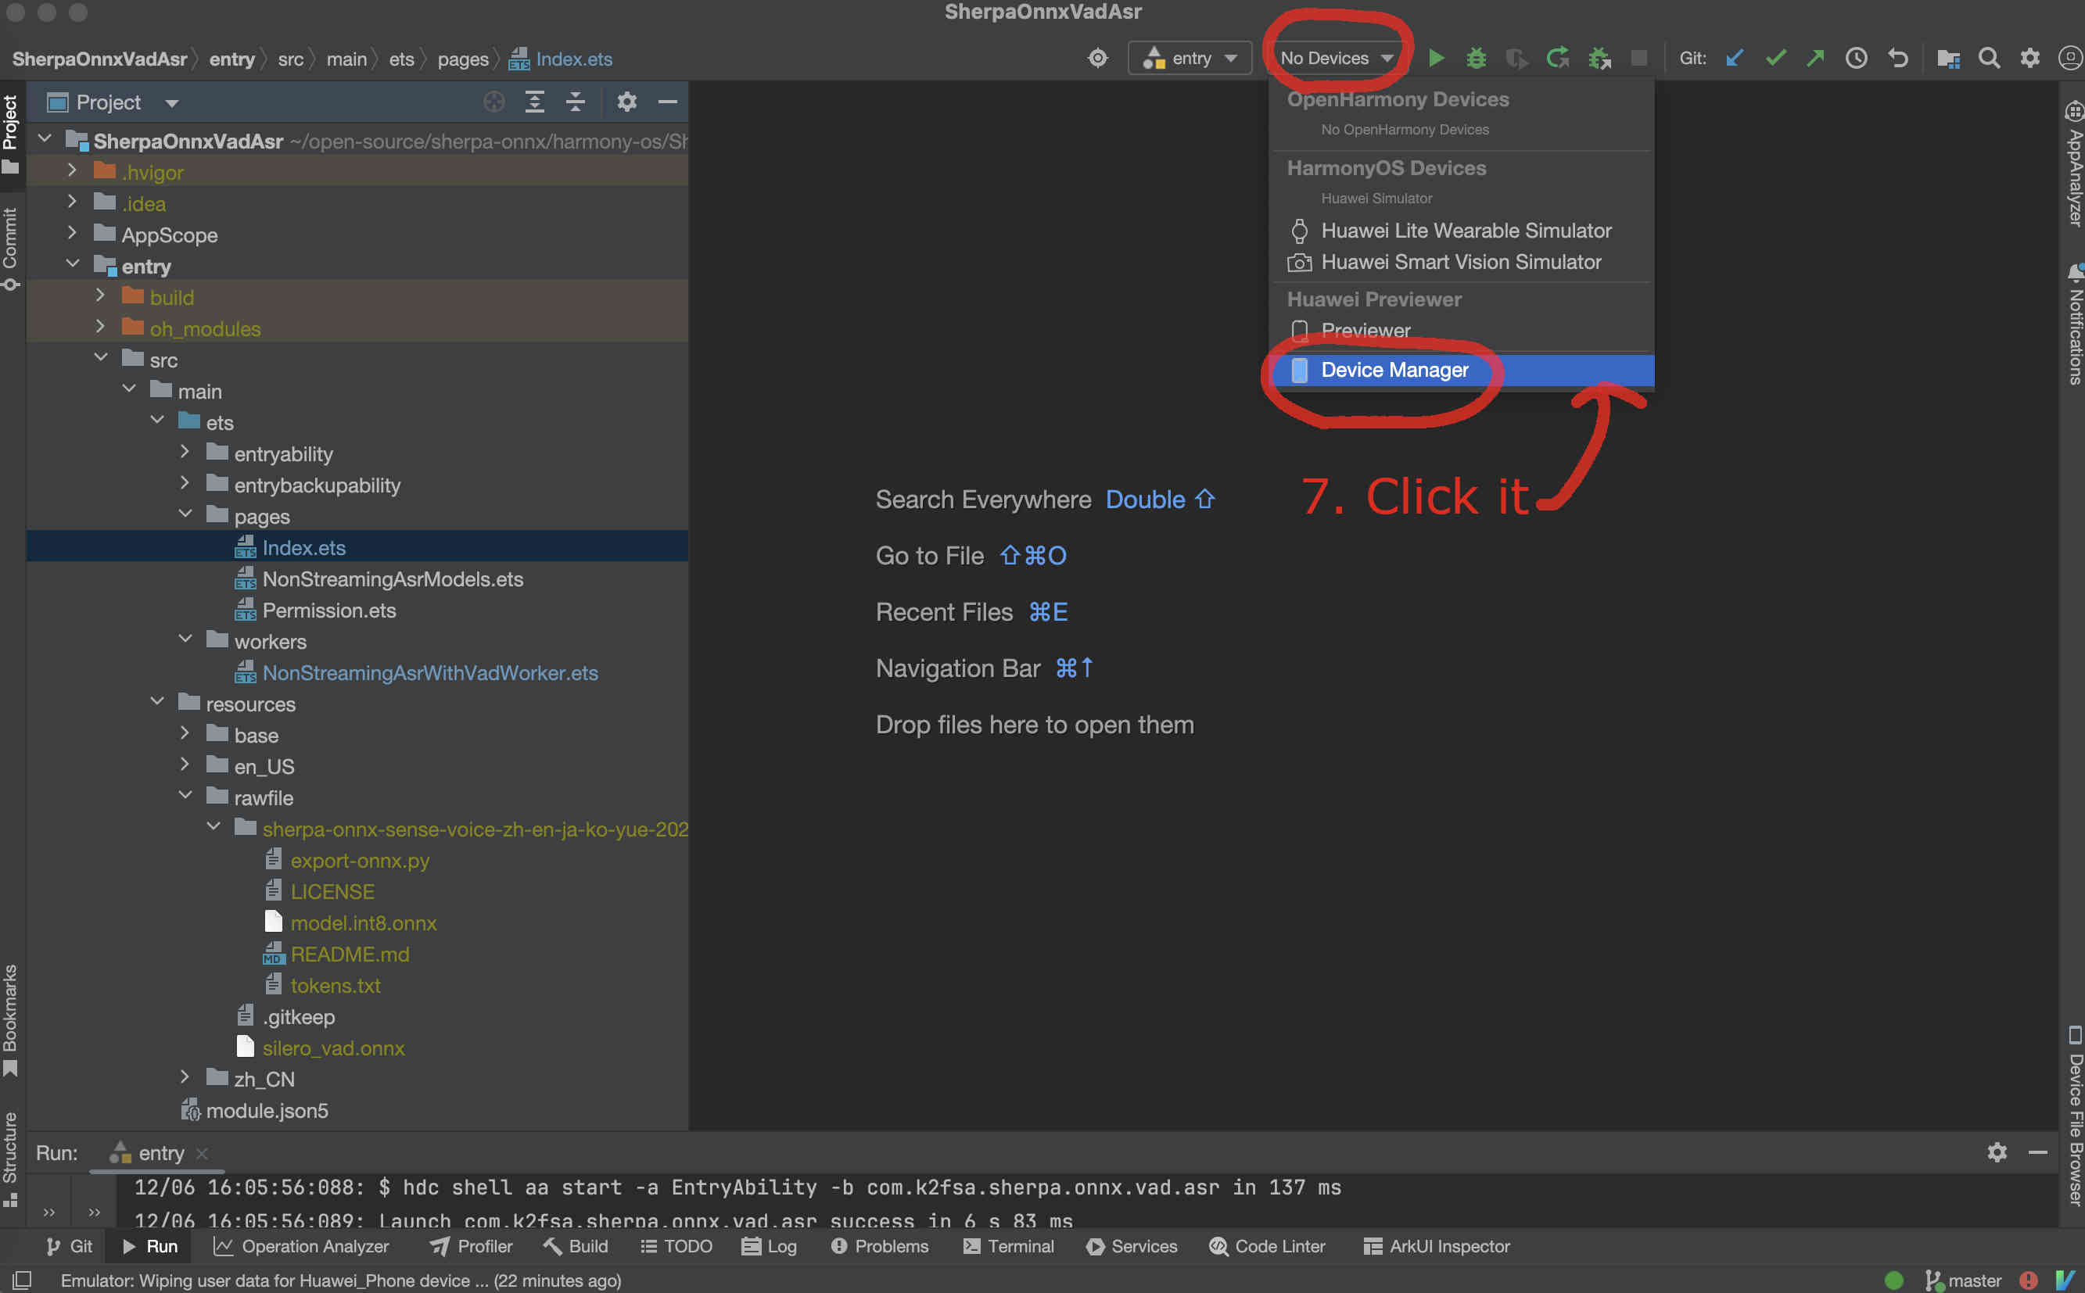Image resolution: width=2085 pixels, height=1293 pixels.
Task: Open the Git tool tab at bottom
Action: (x=70, y=1247)
